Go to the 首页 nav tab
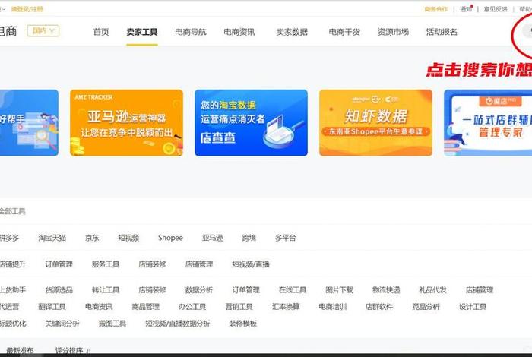 coord(101,32)
